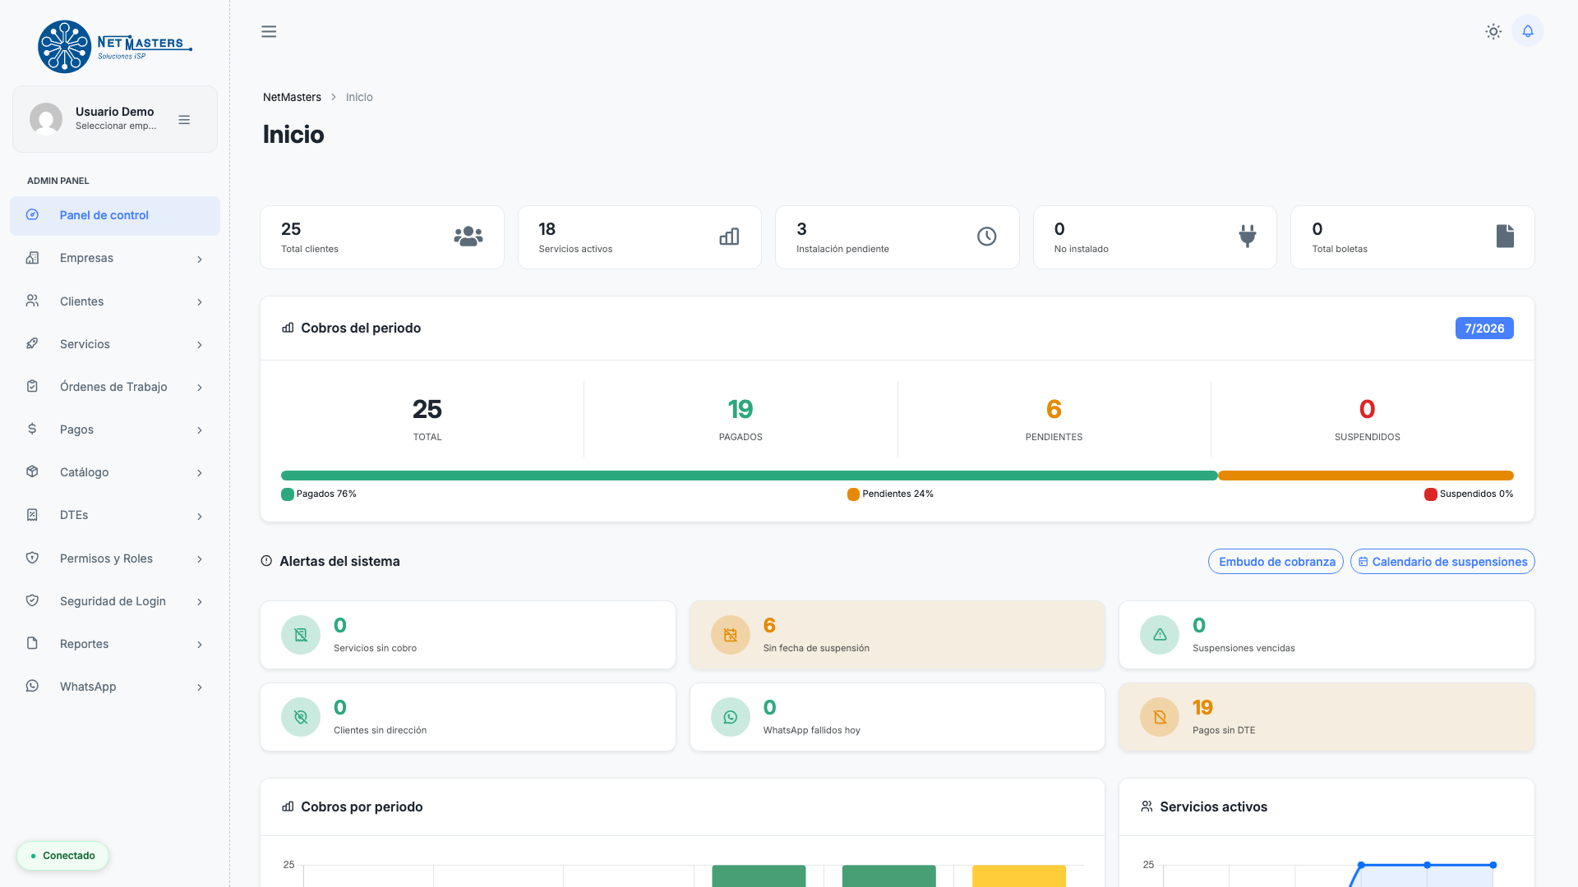This screenshot has width=1578, height=887.
Task: Click the green Pagados progress bar segment
Action: coord(749,476)
